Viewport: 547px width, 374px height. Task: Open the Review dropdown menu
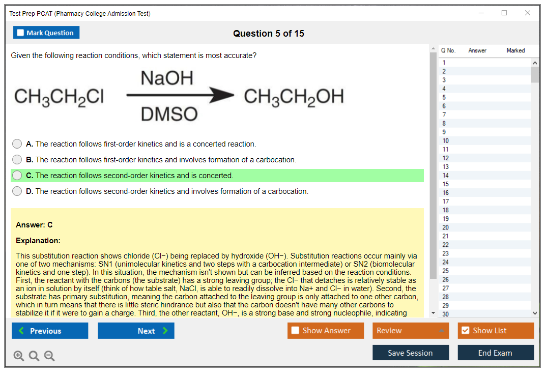(411, 331)
